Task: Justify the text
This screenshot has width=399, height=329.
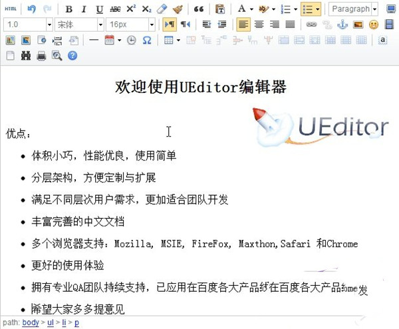Action: 290,25
